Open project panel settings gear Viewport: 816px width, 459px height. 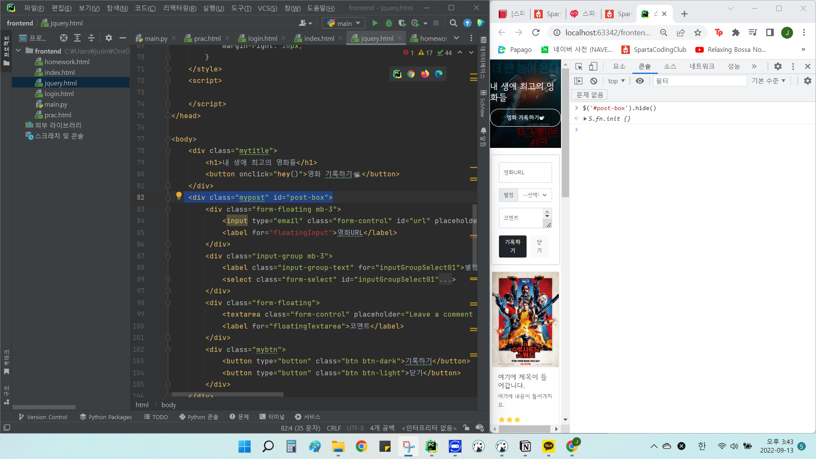[109, 38]
